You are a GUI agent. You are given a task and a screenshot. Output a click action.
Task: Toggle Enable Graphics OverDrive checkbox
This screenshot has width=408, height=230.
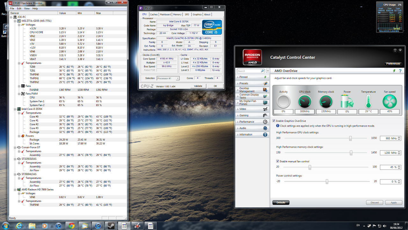[x=274, y=121]
